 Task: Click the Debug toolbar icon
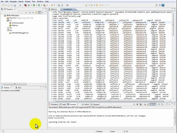pyautogui.click(x=29, y=5)
